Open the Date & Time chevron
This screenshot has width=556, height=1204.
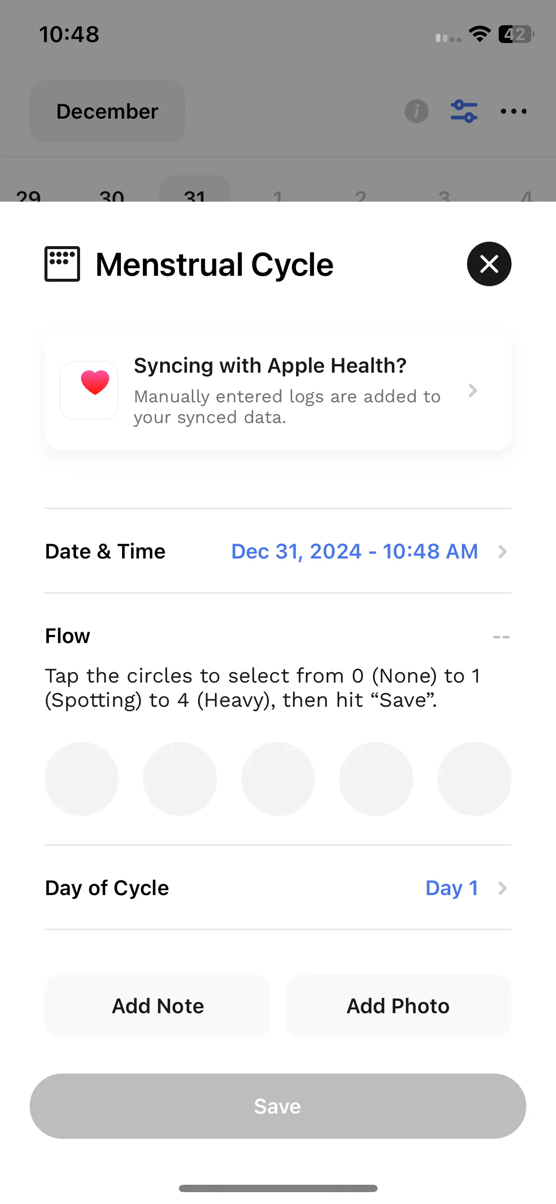[503, 552]
